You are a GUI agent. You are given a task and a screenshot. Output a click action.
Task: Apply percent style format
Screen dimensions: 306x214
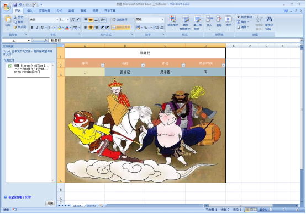coord(146,28)
